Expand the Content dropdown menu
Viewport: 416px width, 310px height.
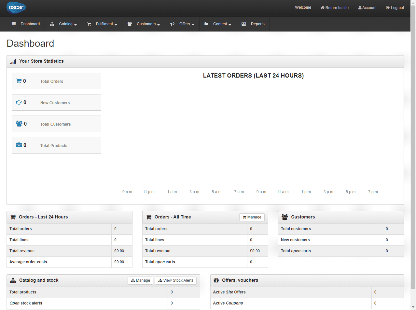point(218,24)
